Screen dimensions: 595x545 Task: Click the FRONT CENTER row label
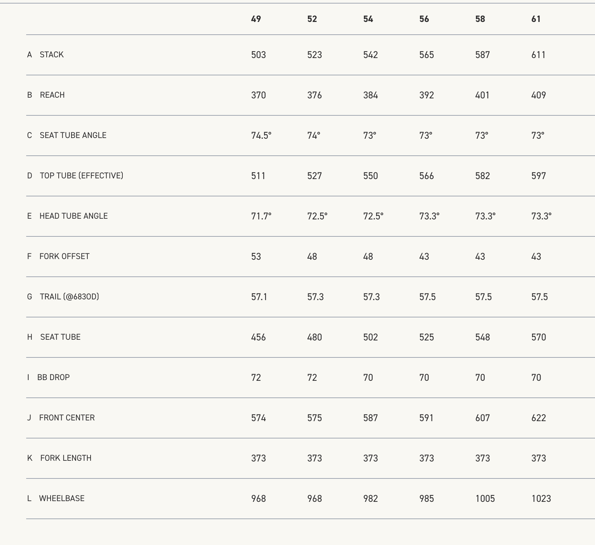(67, 418)
